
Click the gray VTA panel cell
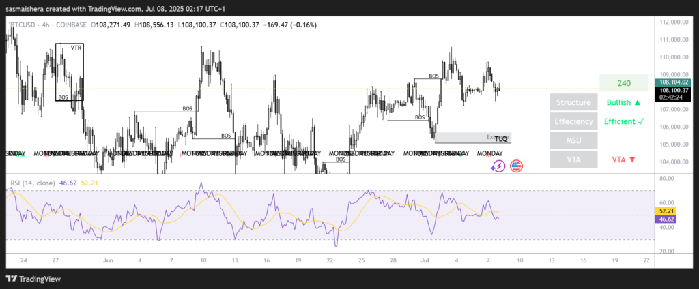[573, 159]
